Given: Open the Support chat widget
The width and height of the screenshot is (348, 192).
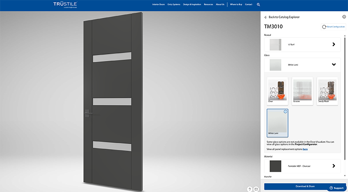Looking at the screenshot, I should coord(336,188).
